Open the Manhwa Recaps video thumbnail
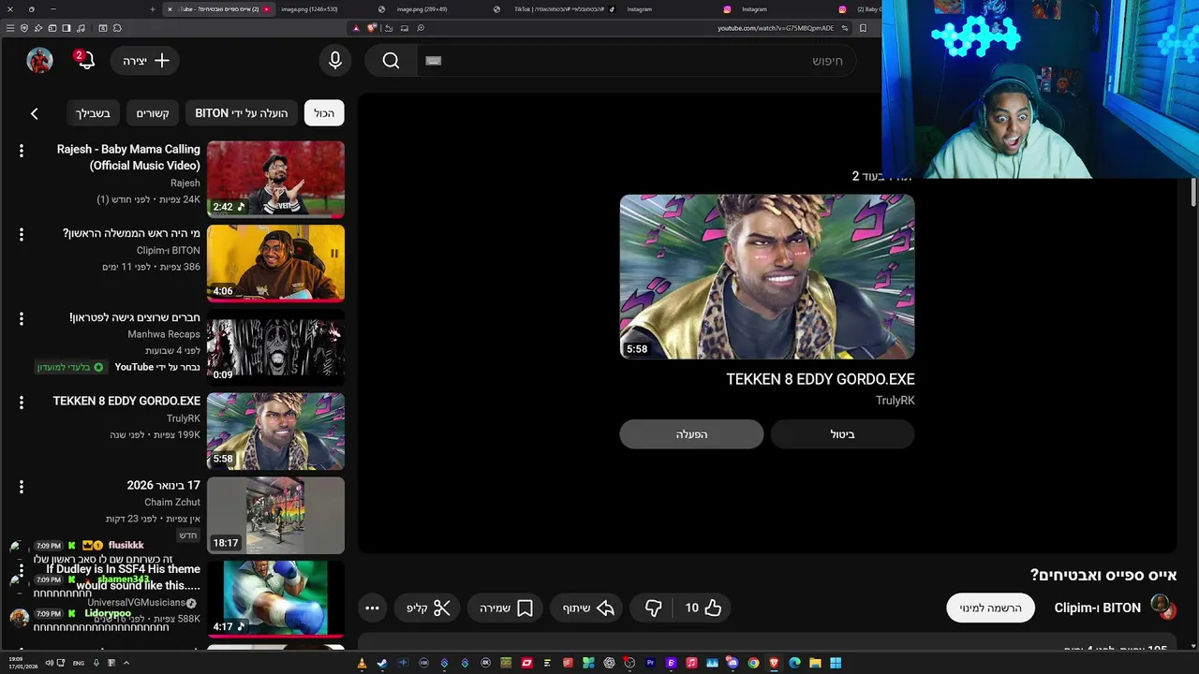Image resolution: width=1199 pixels, height=674 pixels. [x=275, y=347]
